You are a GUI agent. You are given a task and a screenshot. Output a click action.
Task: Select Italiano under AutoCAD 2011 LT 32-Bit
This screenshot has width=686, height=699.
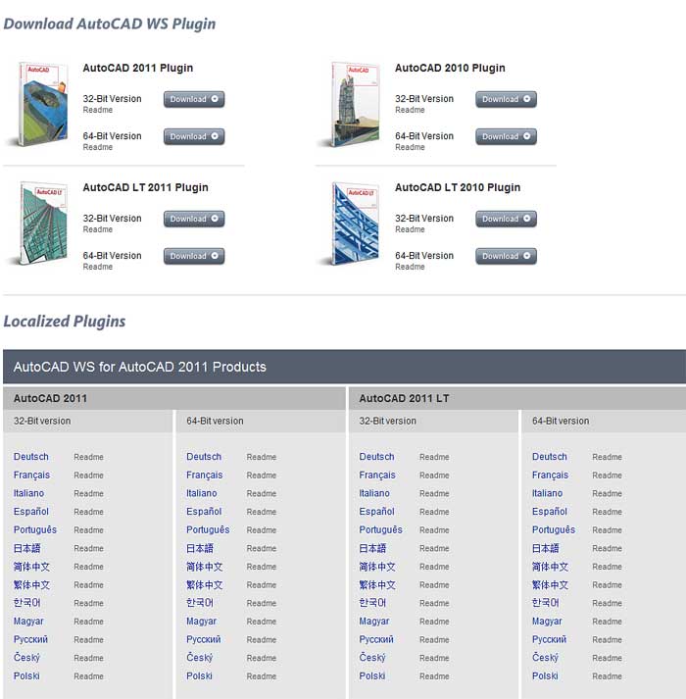click(374, 493)
